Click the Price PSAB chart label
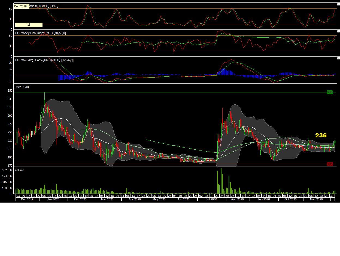Viewport: 340px width, 256px height. coord(22,87)
